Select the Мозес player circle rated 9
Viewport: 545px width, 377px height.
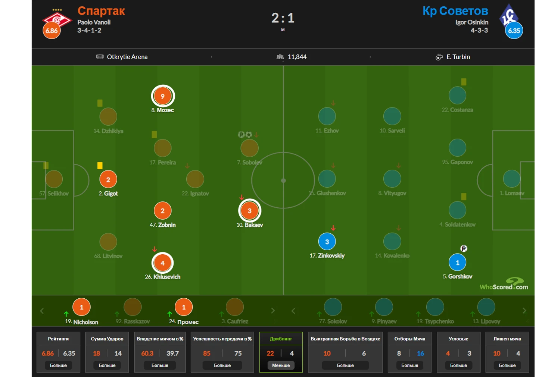[x=163, y=96]
